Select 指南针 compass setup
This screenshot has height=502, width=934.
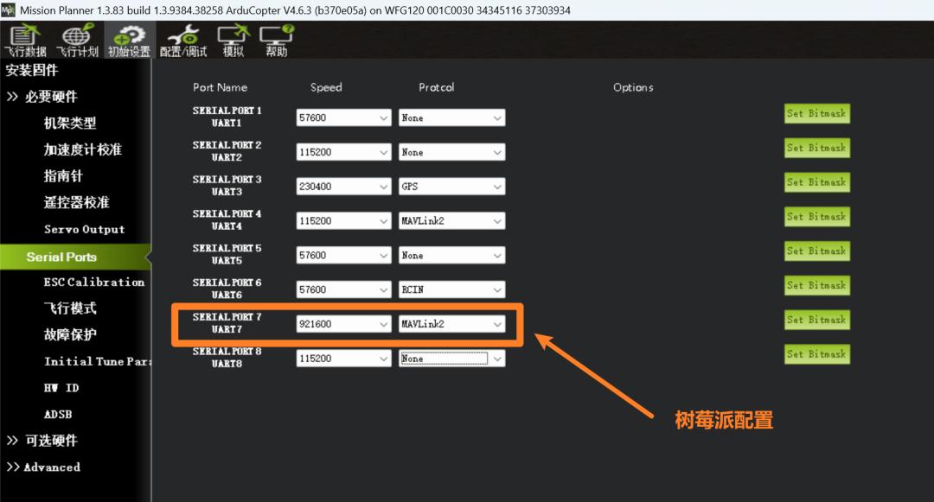(x=62, y=176)
